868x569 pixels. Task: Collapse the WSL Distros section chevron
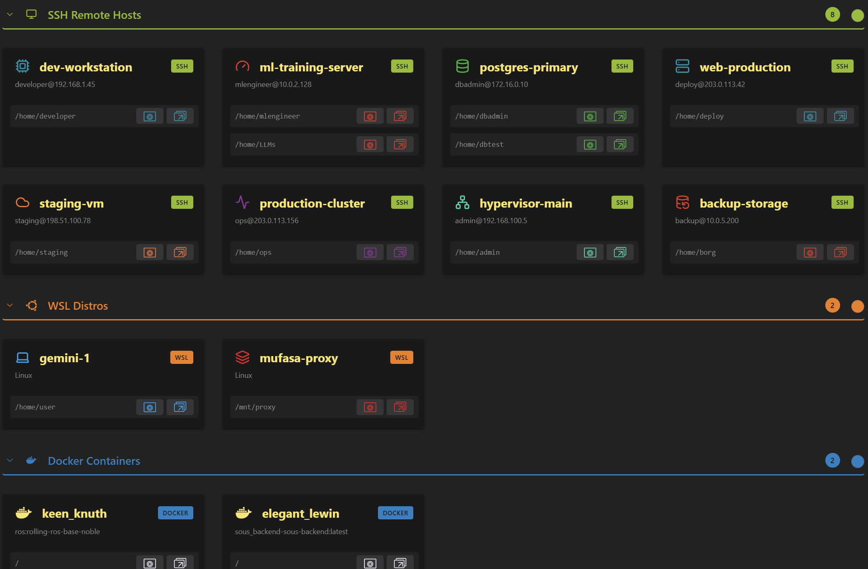(10, 306)
